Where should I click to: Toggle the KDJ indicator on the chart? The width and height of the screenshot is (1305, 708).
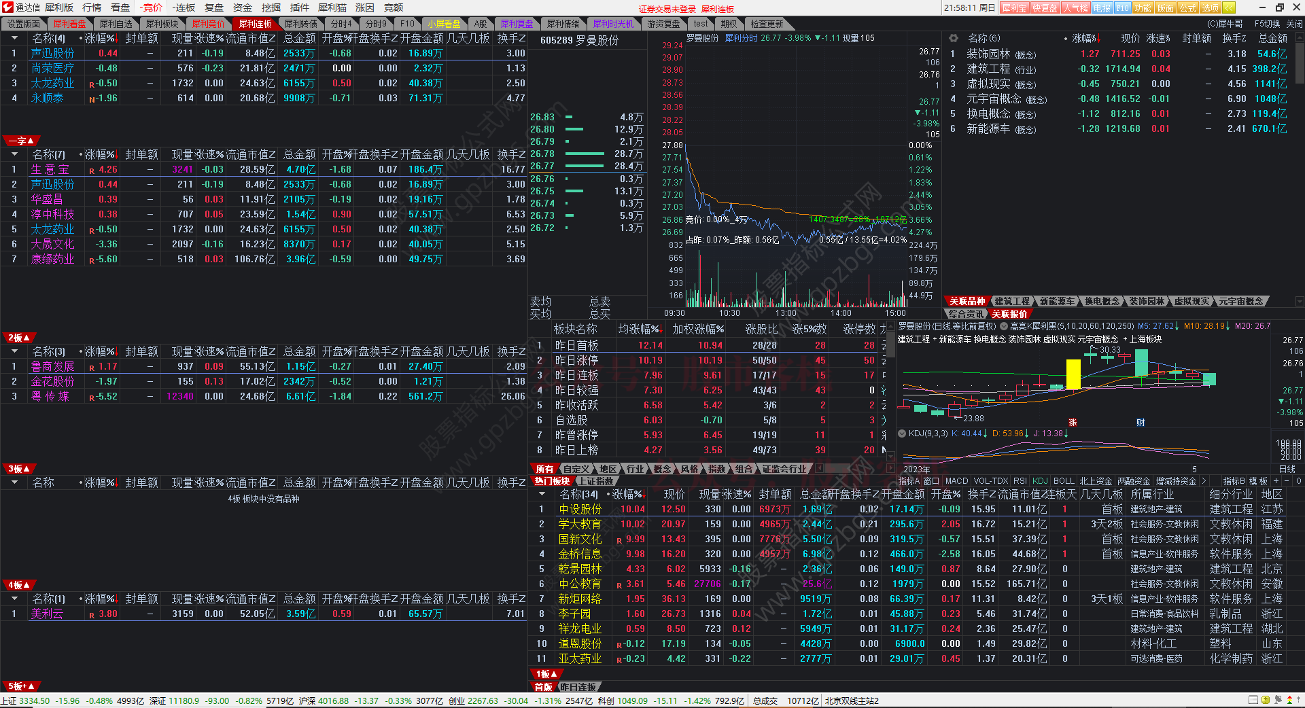tap(1040, 481)
